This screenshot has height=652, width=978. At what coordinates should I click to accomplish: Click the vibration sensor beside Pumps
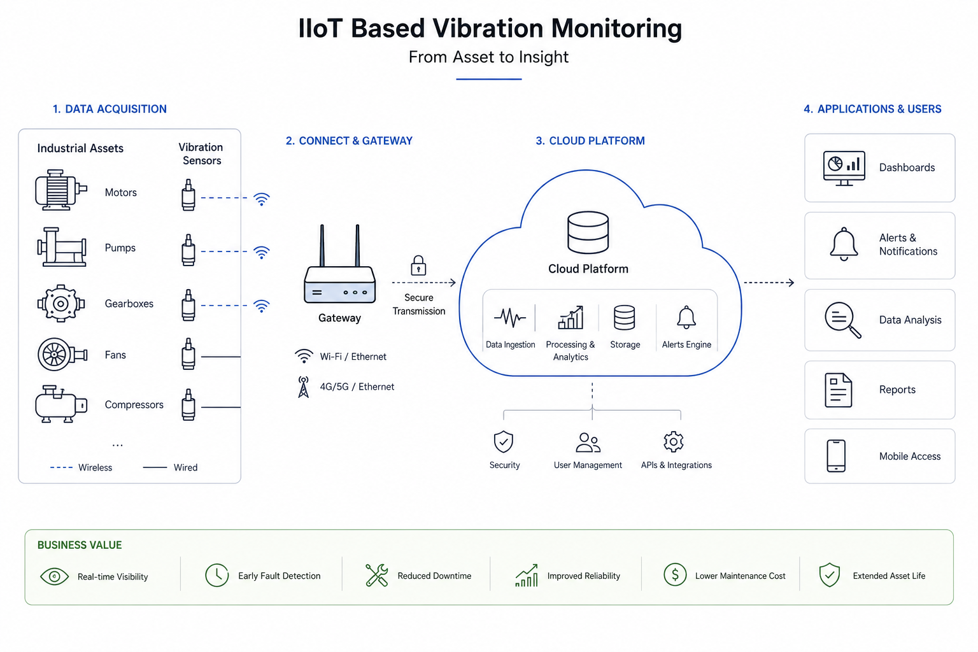point(188,250)
